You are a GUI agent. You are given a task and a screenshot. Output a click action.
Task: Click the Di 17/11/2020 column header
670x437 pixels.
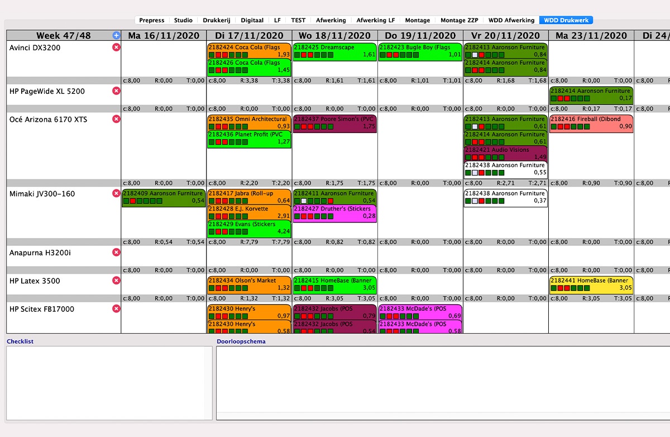(x=249, y=35)
